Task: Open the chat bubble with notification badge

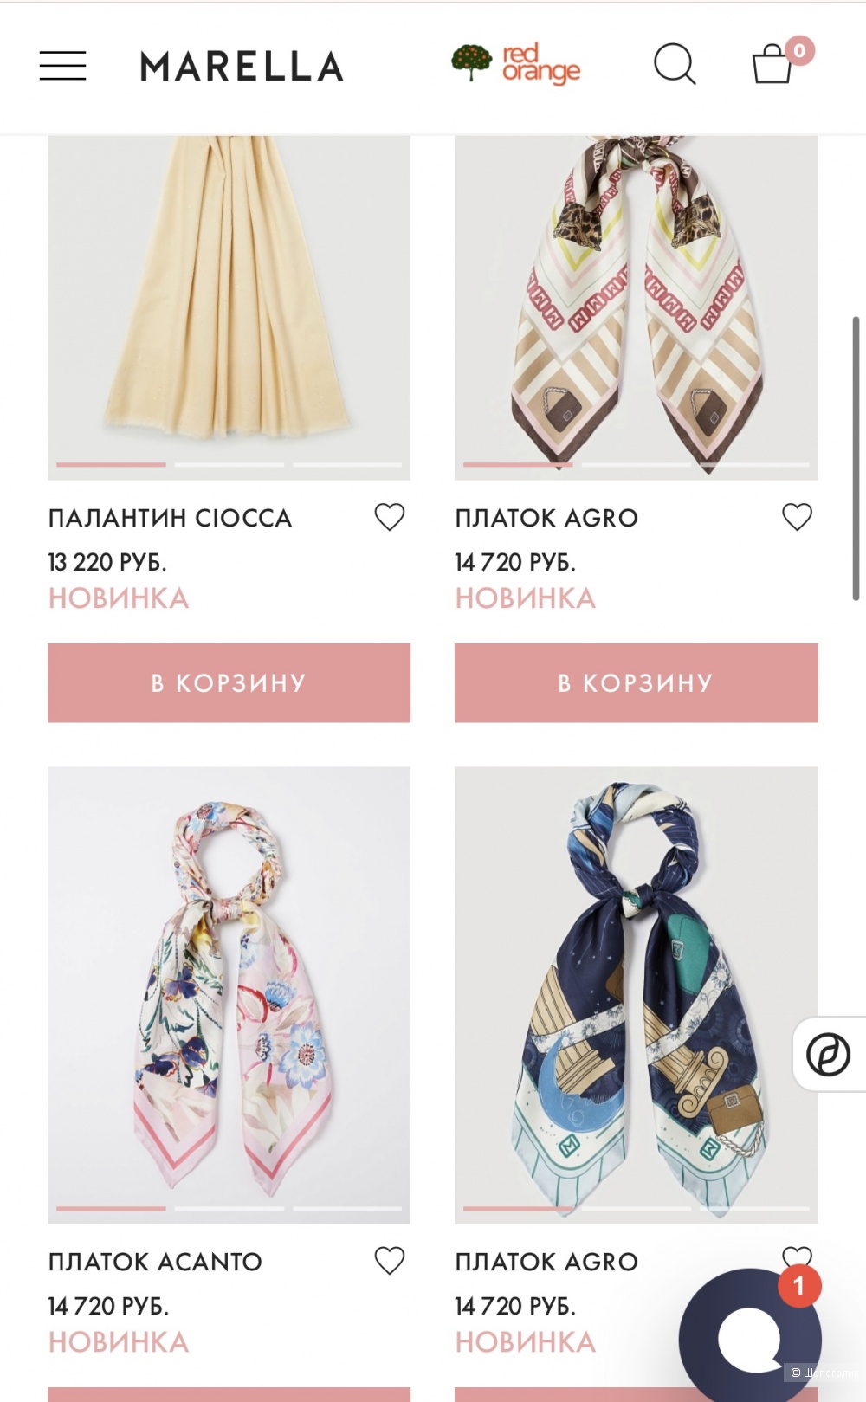Action: [x=750, y=1335]
